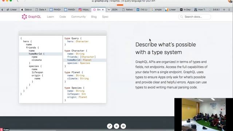The width and height of the screenshot is (233, 131).
Task: Click the 'species {' query line
Action: tap(35, 66)
